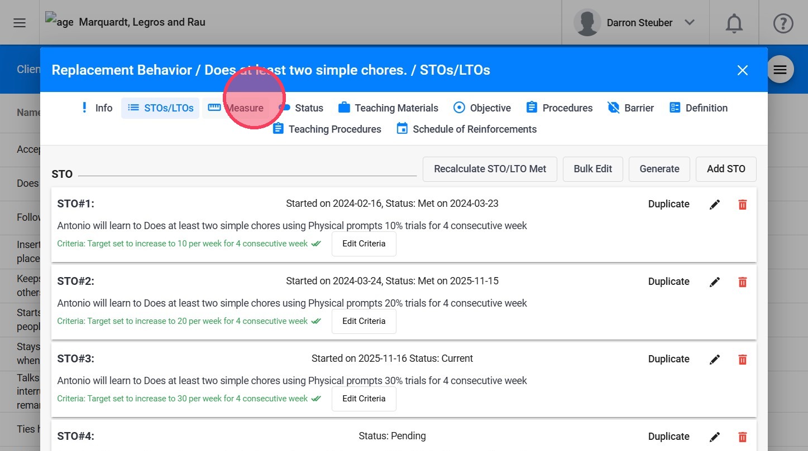Switch to the Info tab

96,108
